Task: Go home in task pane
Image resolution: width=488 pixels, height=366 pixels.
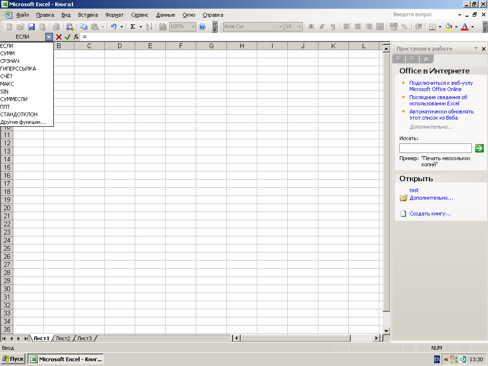Action: coord(427,59)
